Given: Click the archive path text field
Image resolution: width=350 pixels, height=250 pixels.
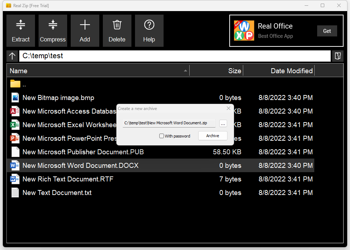Looking at the screenshot, I should 169,123.
